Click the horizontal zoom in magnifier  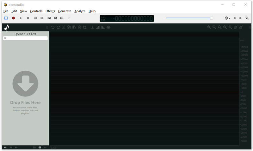tap(209, 27)
